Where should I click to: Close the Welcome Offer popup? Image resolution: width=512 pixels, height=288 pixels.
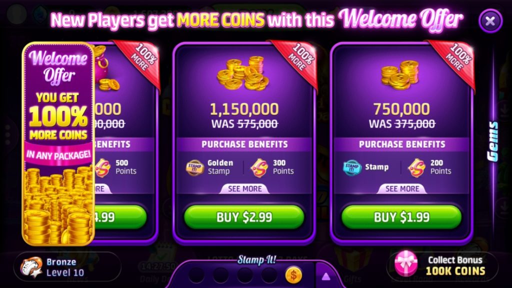(490, 21)
